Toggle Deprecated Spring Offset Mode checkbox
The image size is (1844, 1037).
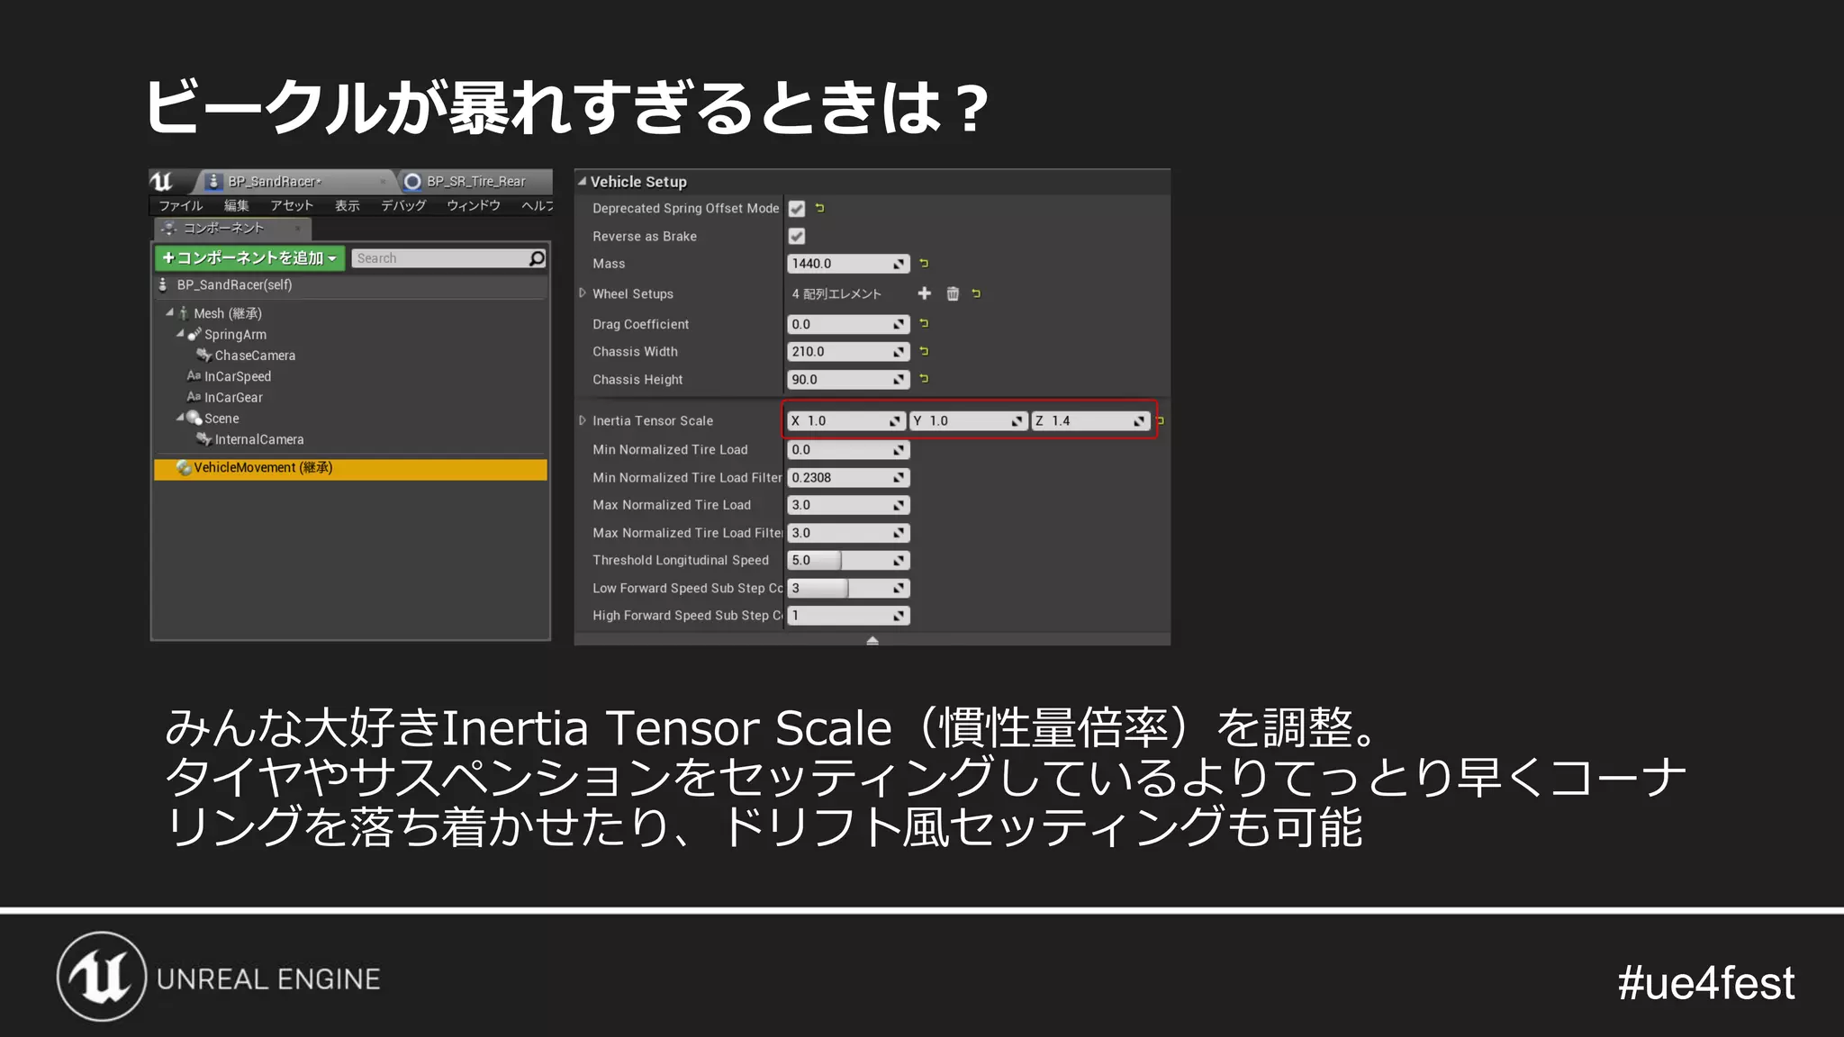tap(797, 209)
